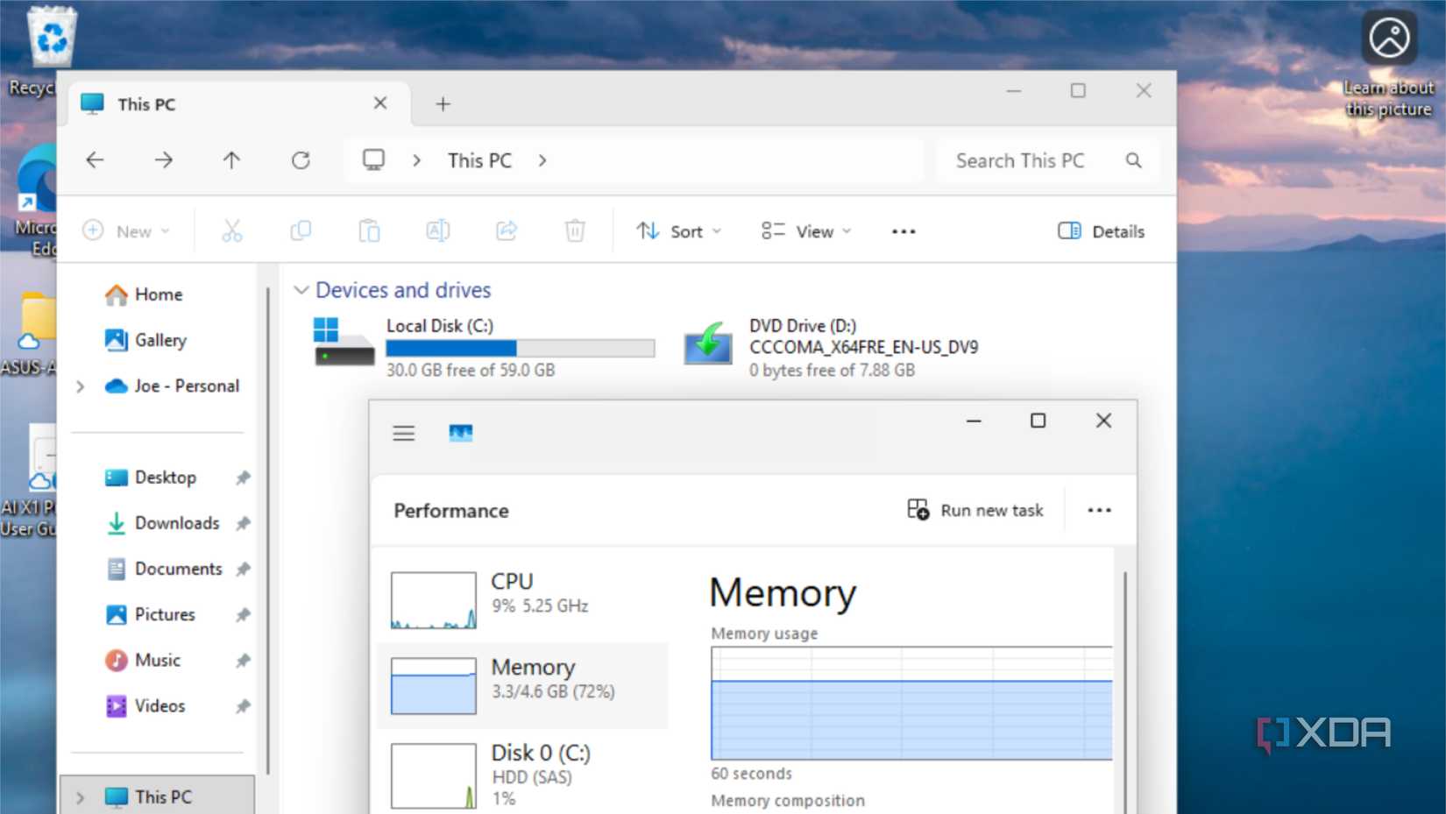Open Task Manager more options menu
Image resolution: width=1446 pixels, height=814 pixels.
pos(1099,510)
